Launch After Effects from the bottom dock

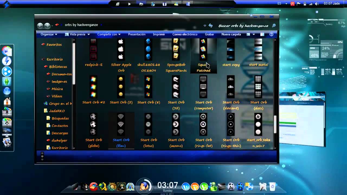point(231,186)
